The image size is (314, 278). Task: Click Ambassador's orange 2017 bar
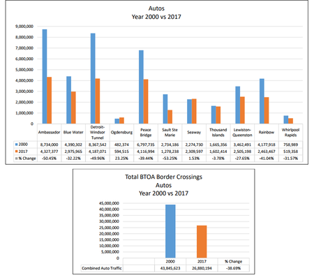tap(50, 101)
